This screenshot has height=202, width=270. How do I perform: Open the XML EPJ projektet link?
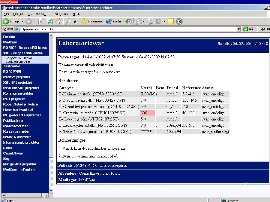click(18, 83)
